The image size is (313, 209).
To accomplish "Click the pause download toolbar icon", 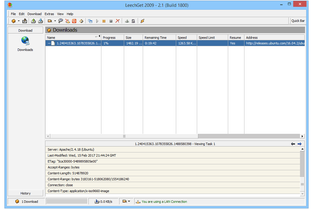I will click(x=104, y=21).
